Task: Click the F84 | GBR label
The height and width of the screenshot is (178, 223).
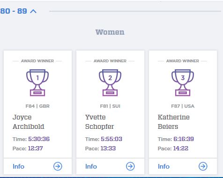Action: (x=37, y=106)
